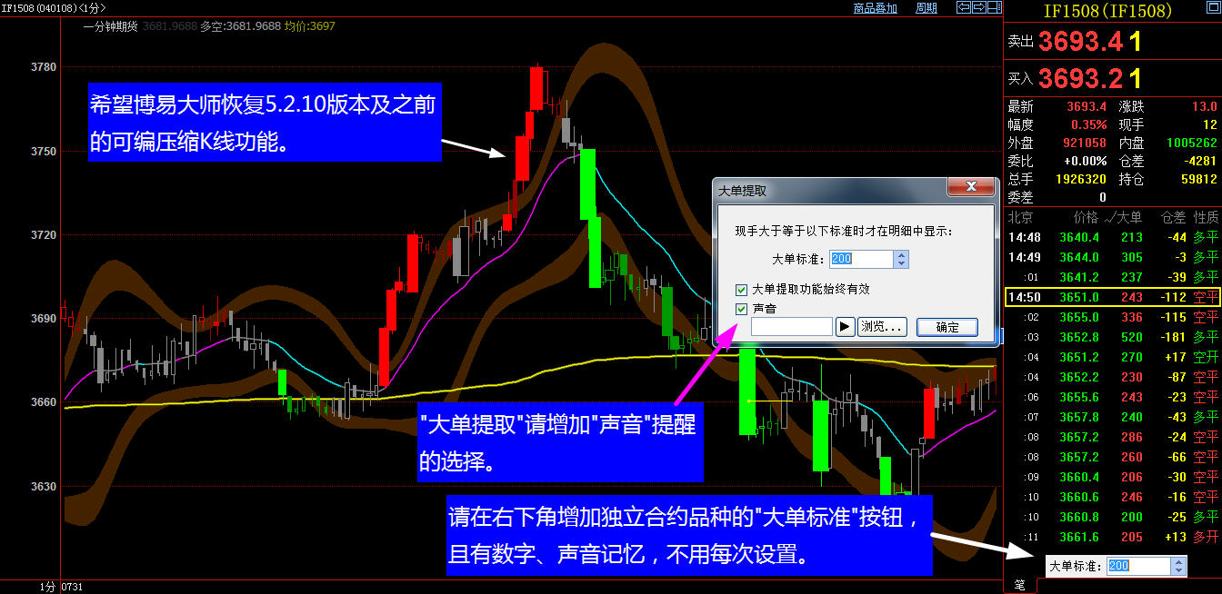Image resolution: width=1222 pixels, height=594 pixels.
Task: Click the left arrow navigation icon
Action: [964, 7]
